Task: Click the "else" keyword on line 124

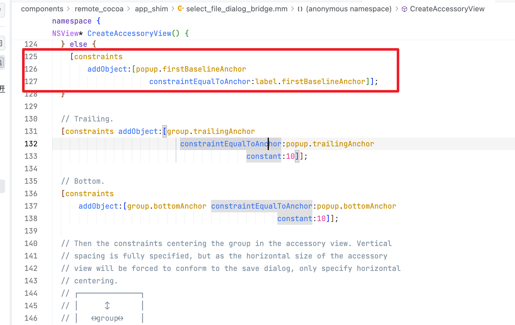Action: point(78,44)
